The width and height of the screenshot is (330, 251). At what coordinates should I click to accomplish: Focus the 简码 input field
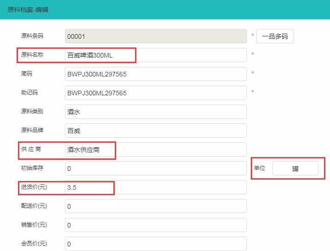point(156,74)
